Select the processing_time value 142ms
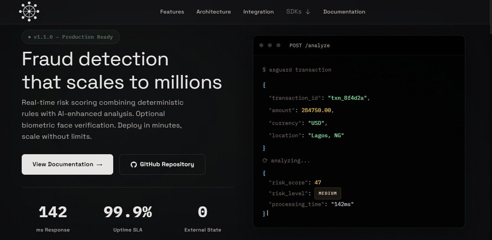 tap(342, 204)
